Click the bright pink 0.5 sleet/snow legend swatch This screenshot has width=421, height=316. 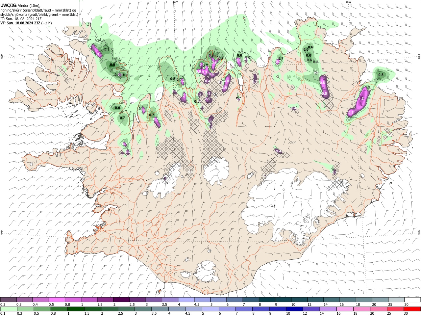[x=57, y=300]
